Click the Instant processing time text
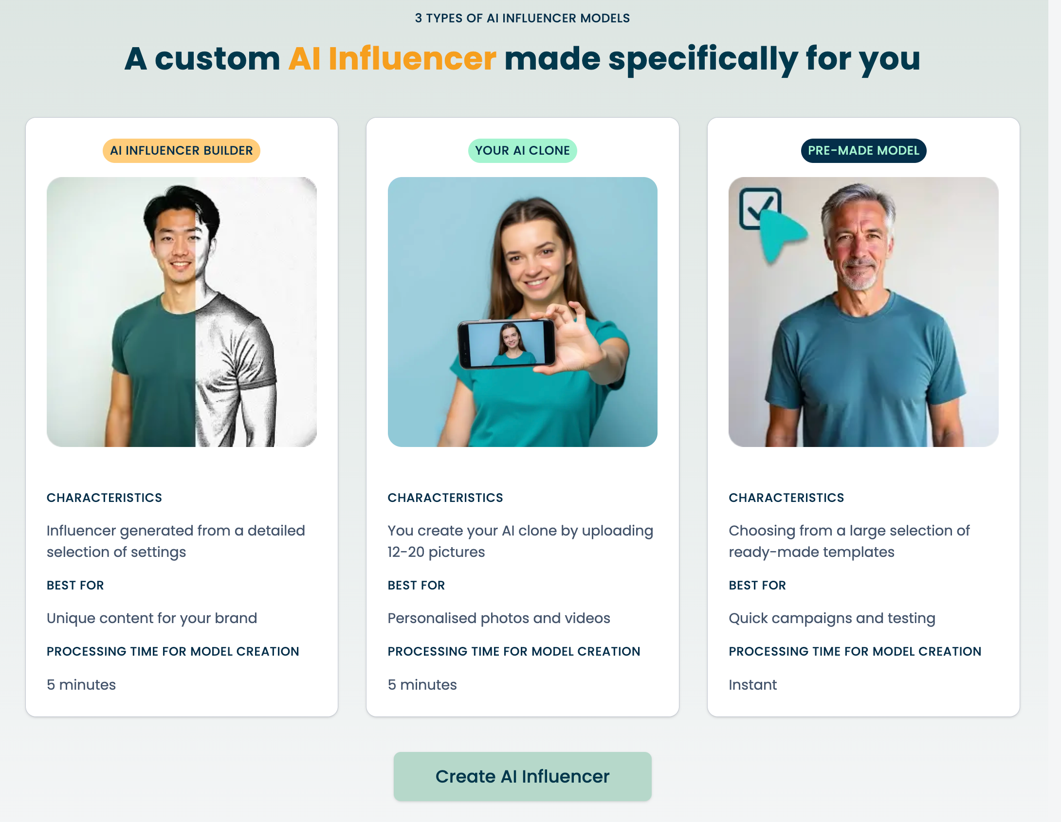1061x822 pixels. [x=752, y=684]
